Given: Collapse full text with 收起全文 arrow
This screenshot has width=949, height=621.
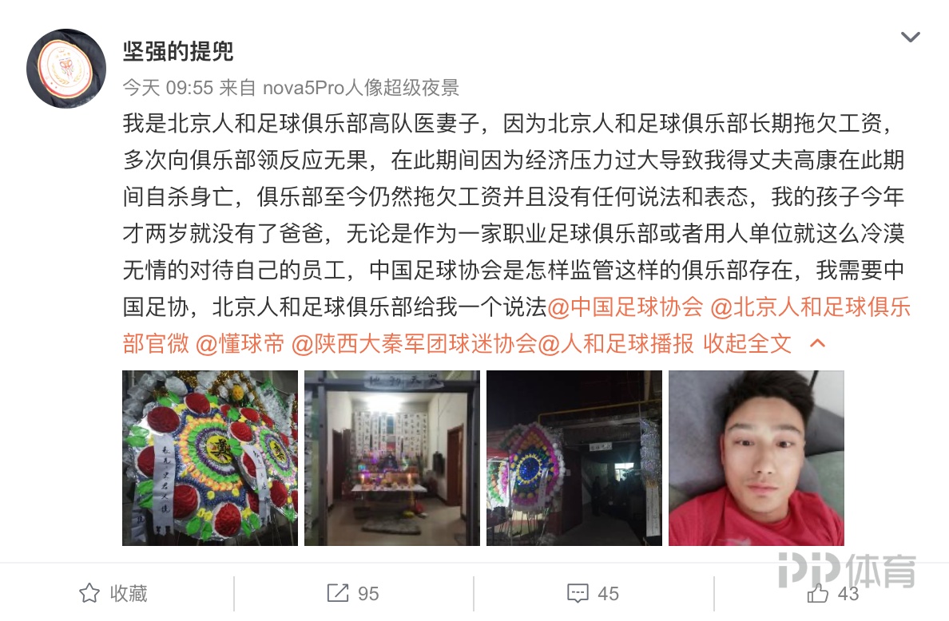Looking at the screenshot, I should 817,343.
